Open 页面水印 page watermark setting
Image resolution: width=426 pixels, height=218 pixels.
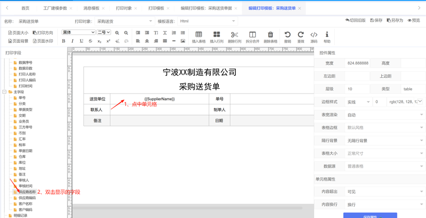point(43,41)
